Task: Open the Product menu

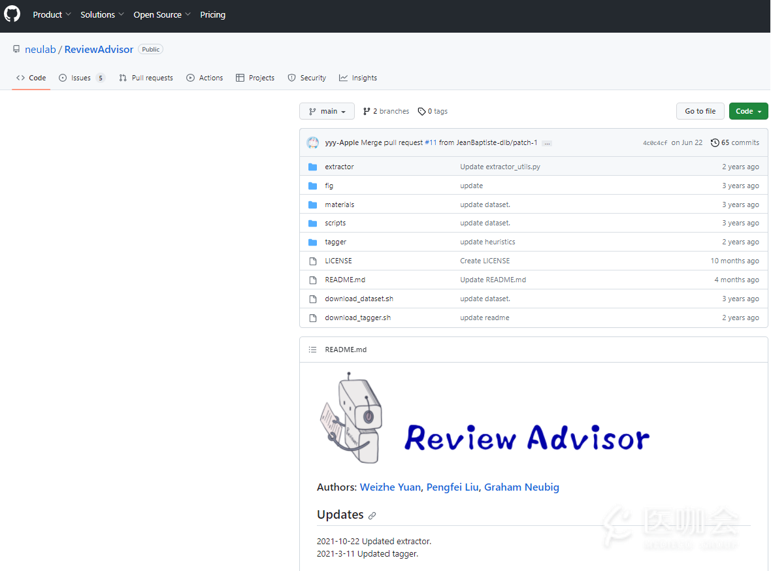Action: 52,14
